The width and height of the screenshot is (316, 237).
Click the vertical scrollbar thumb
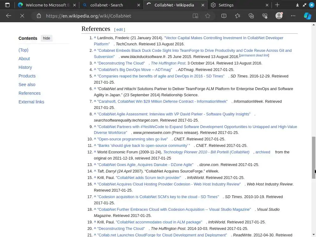pos(314,158)
